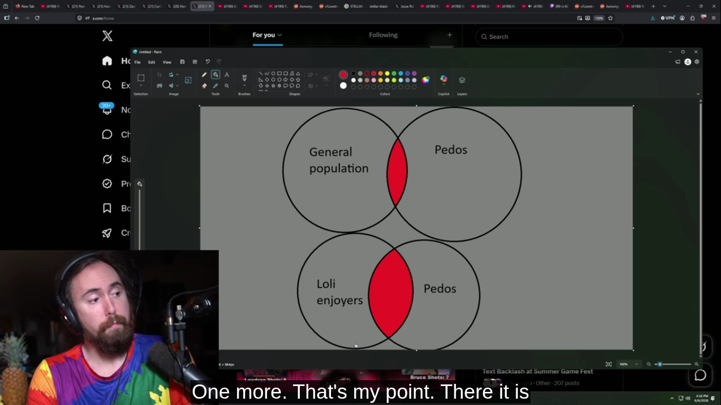
Task: Show hidden tray icons chevron
Action: click(672, 398)
